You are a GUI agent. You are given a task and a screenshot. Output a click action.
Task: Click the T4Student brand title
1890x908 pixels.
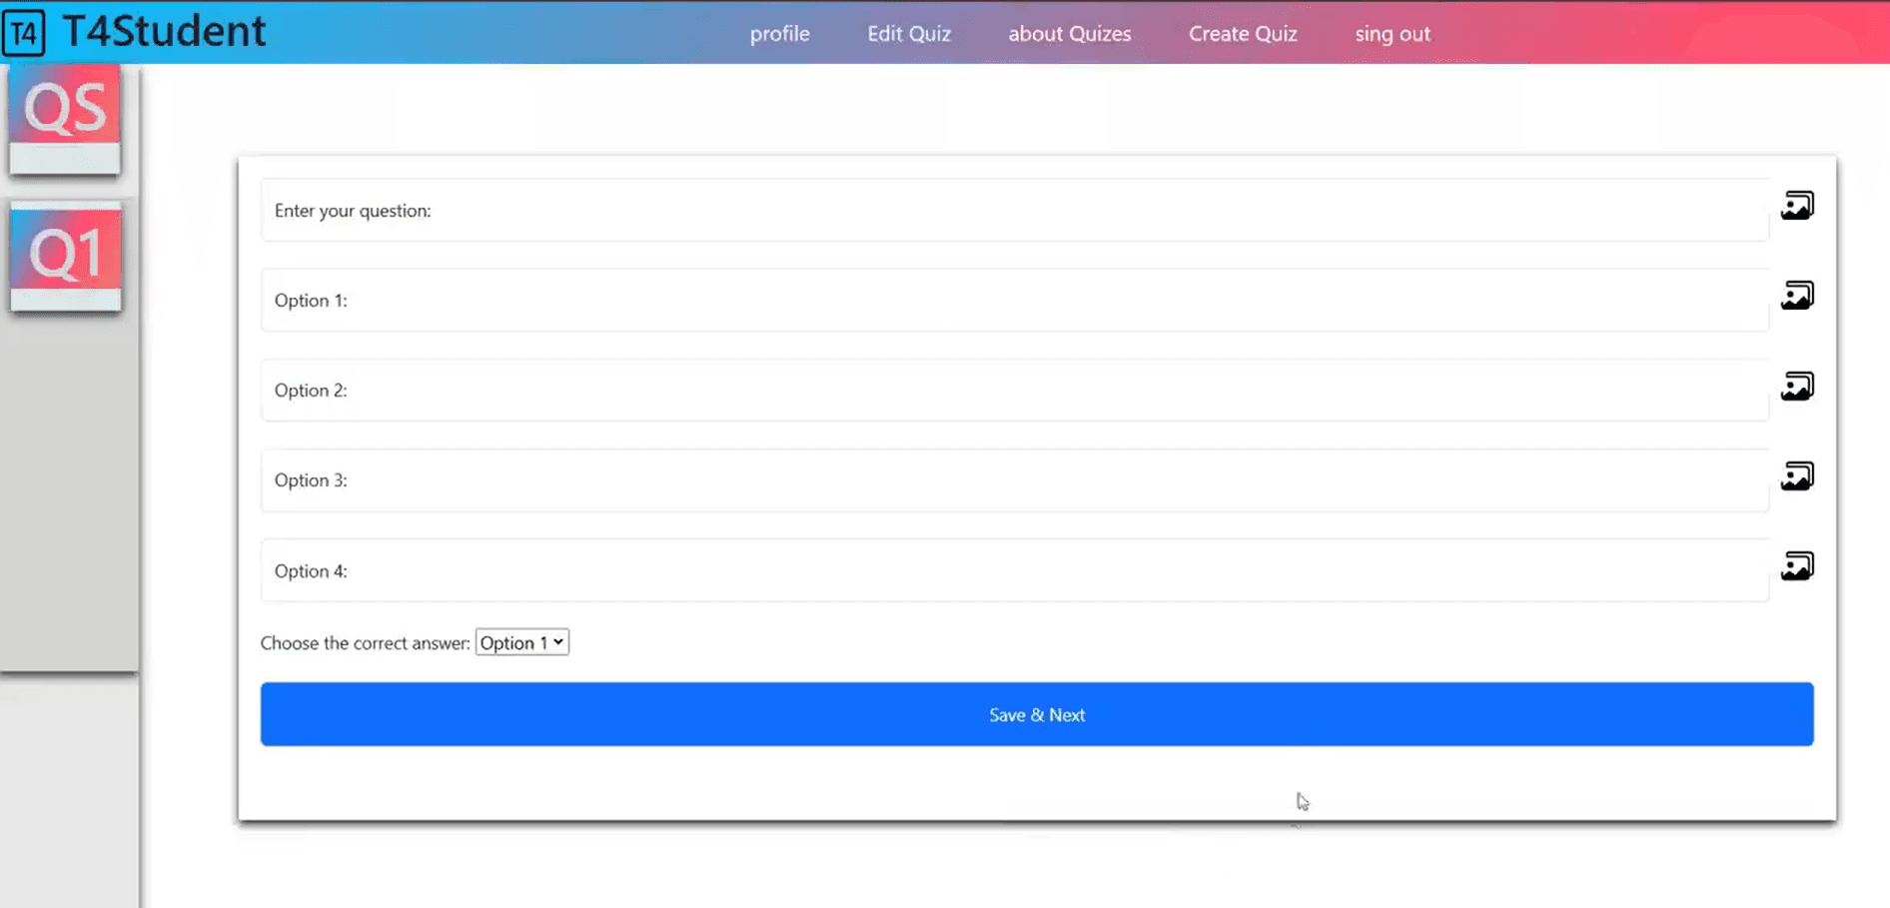[164, 31]
